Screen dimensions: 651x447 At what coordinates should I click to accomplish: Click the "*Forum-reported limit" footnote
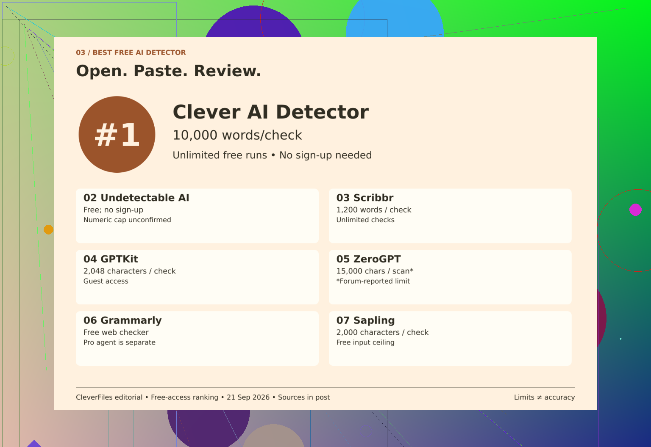tap(373, 281)
